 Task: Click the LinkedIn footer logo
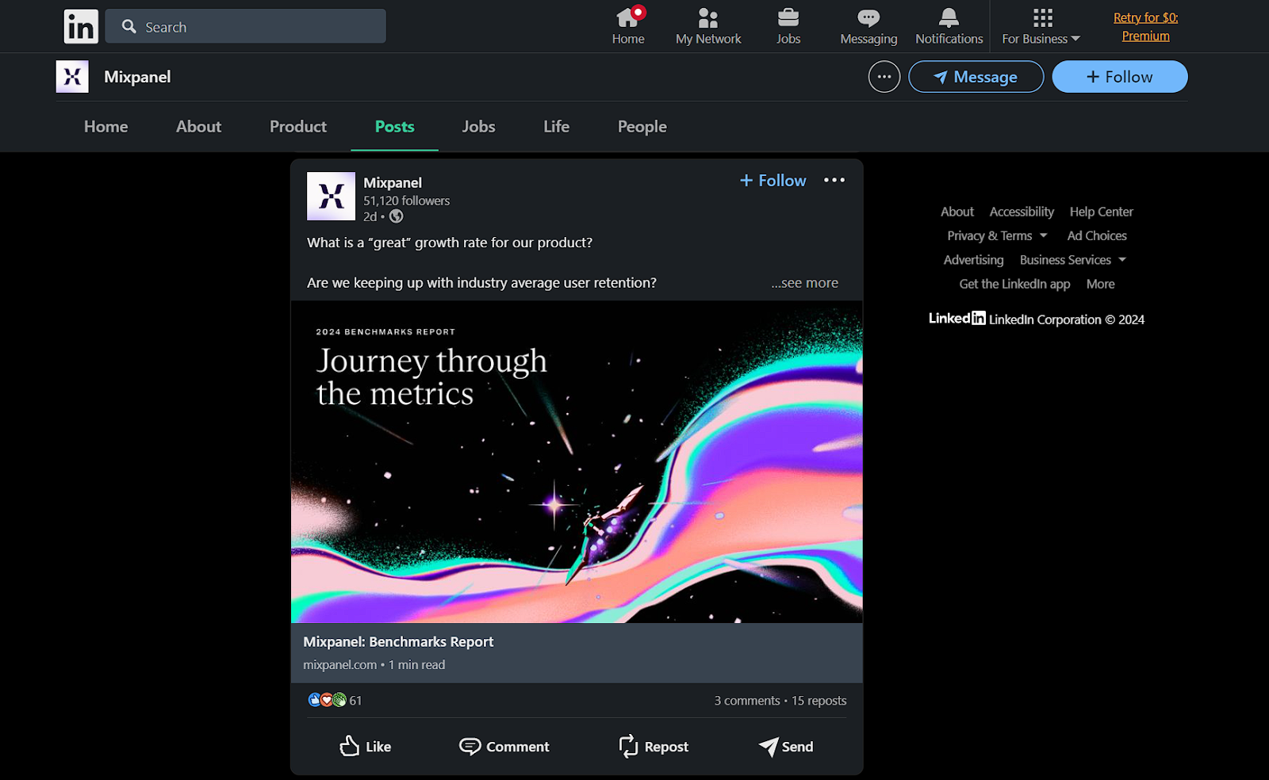(957, 319)
